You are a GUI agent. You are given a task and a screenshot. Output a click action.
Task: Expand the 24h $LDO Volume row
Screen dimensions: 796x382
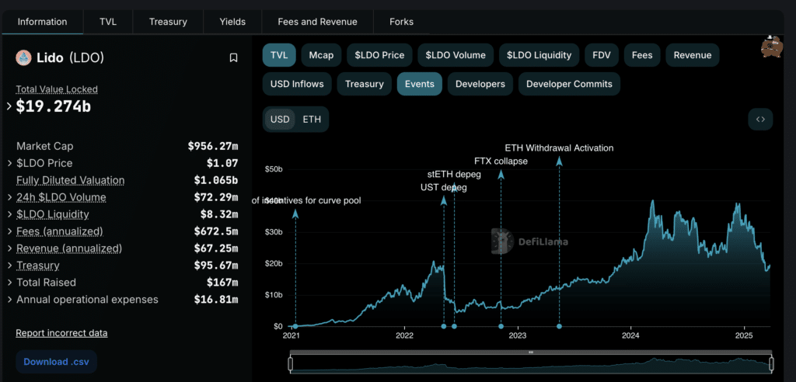(x=9, y=197)
